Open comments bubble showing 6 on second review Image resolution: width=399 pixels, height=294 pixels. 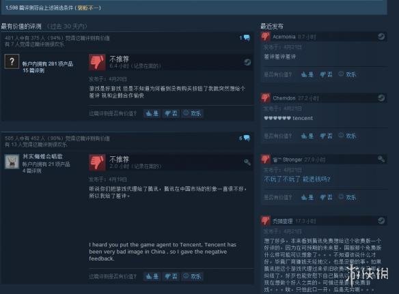(x=245, y=138)
